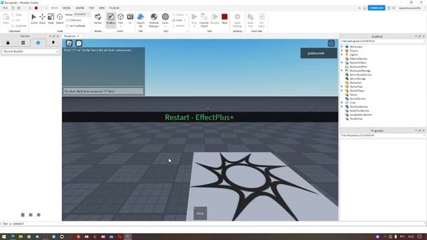Switch to the TEST ribbon tab
Image resolution: width=427 pixels, height=240 pixels.
(91, 8)
